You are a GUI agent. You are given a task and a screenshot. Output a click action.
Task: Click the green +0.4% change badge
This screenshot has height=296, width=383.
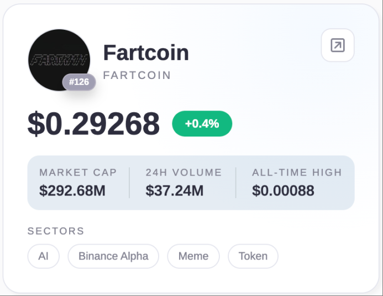click(x=202, y=124)
